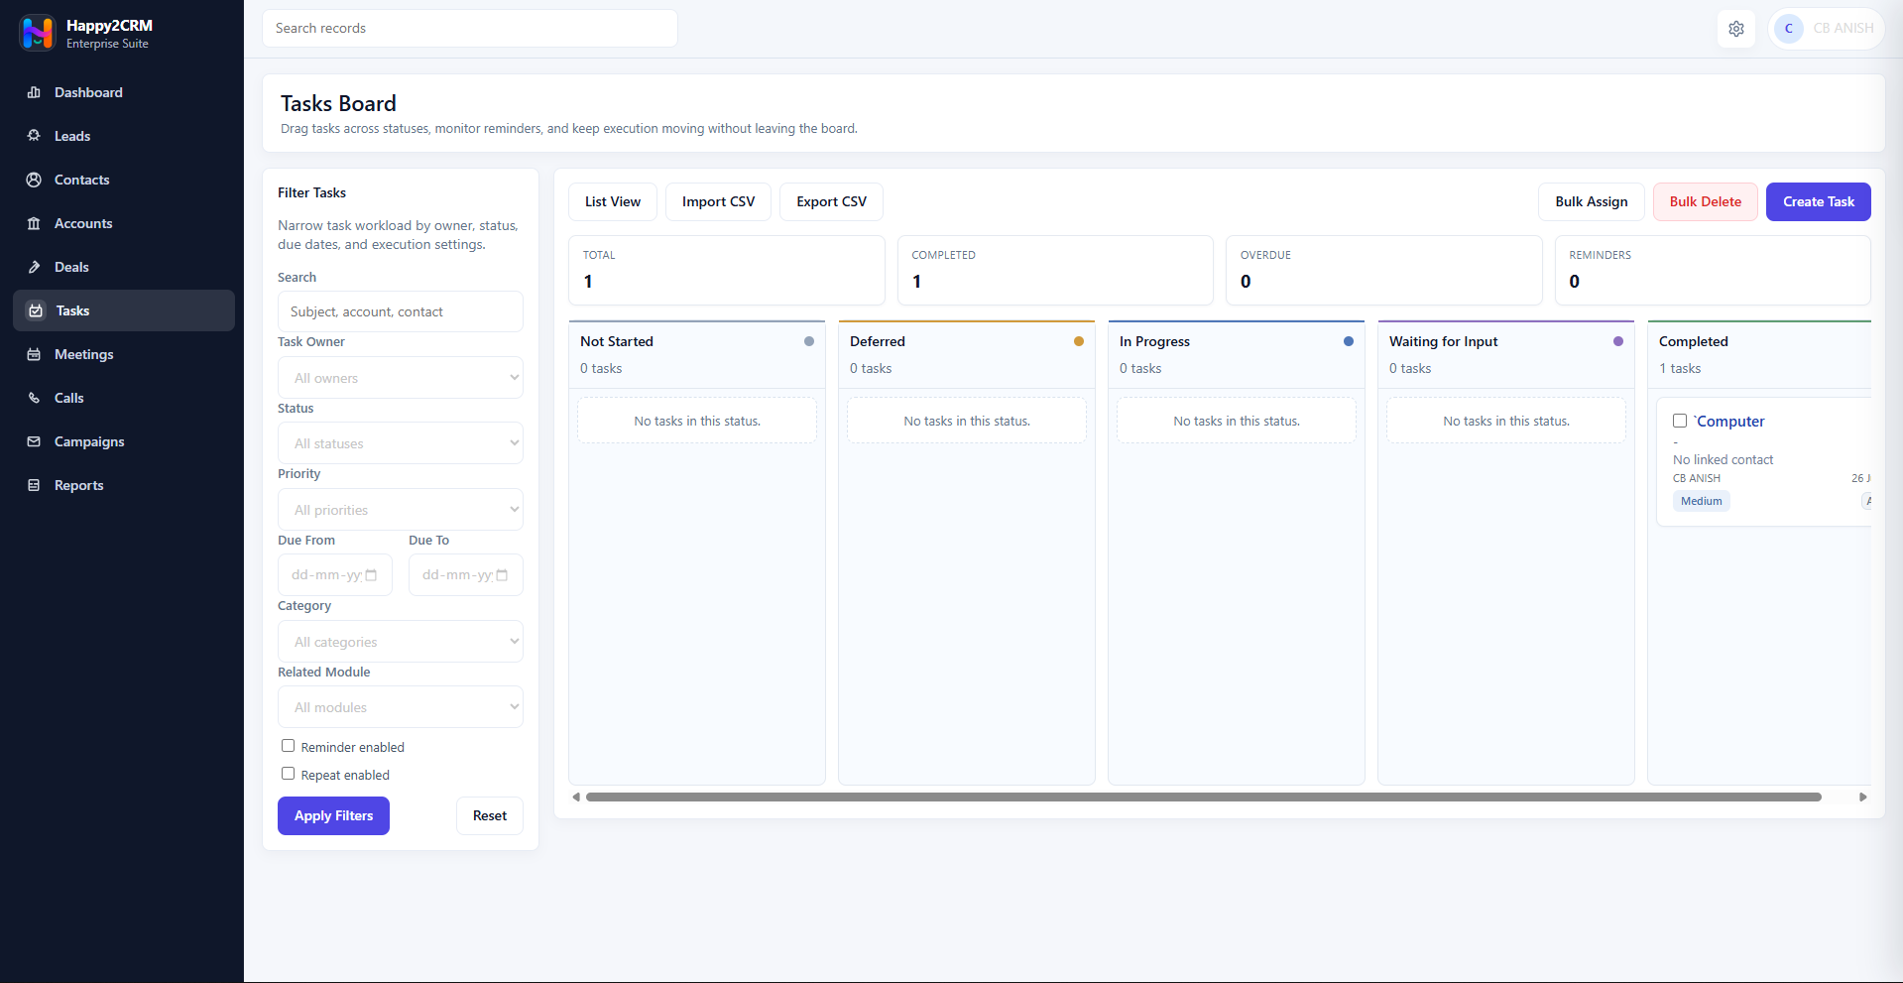Click the Meetings calendar icon
This screenshot has height=983, width=1903.
[x=34, y=354]
